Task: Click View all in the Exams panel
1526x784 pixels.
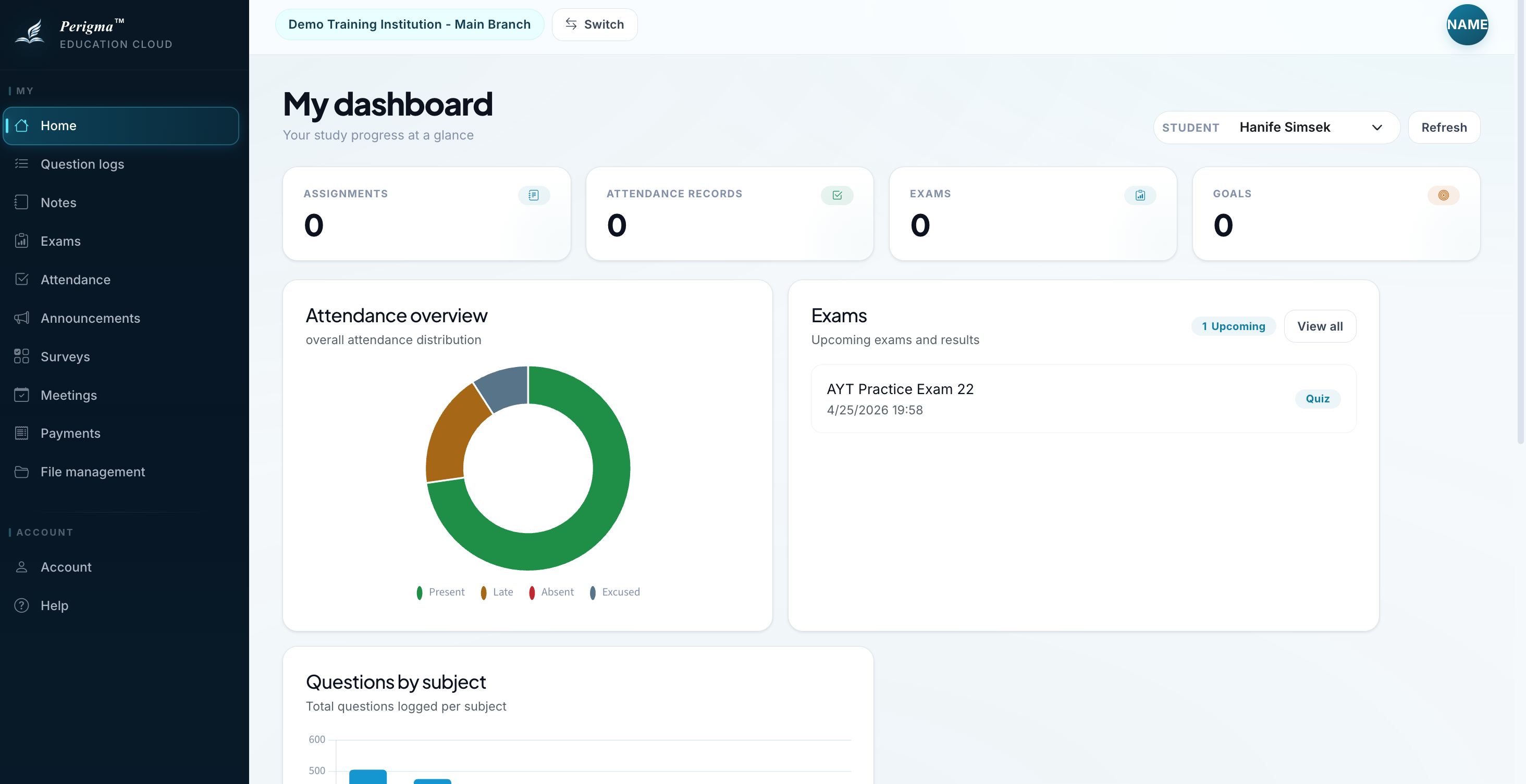Action: point(1319,326)
